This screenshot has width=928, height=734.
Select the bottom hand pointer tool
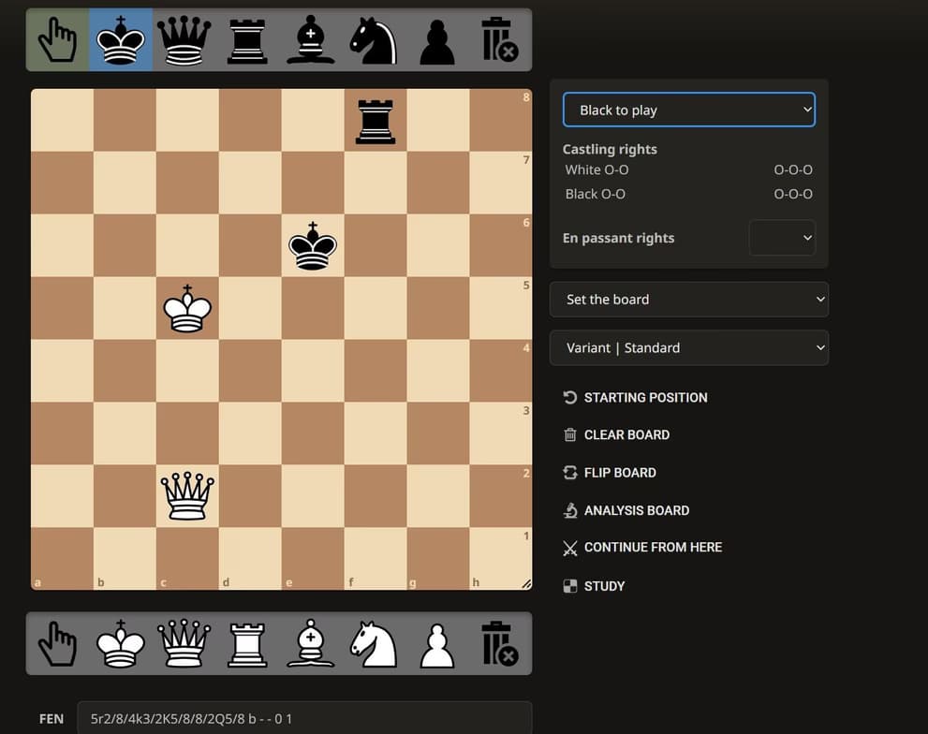(x=57, y=644)
